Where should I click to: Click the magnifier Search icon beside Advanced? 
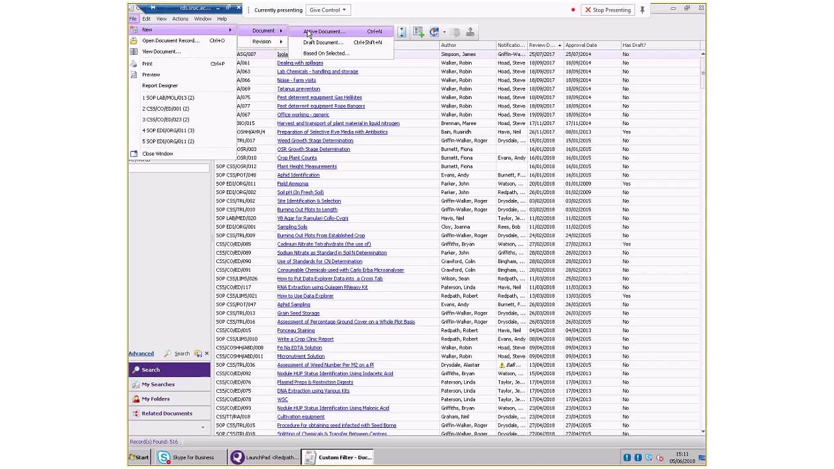[x=167, y=354]
